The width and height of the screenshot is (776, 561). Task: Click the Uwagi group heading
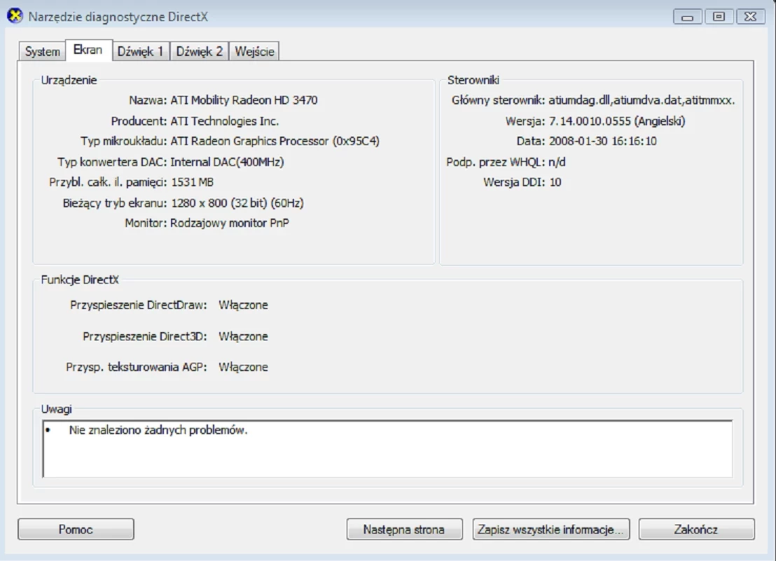pos(57,409)
